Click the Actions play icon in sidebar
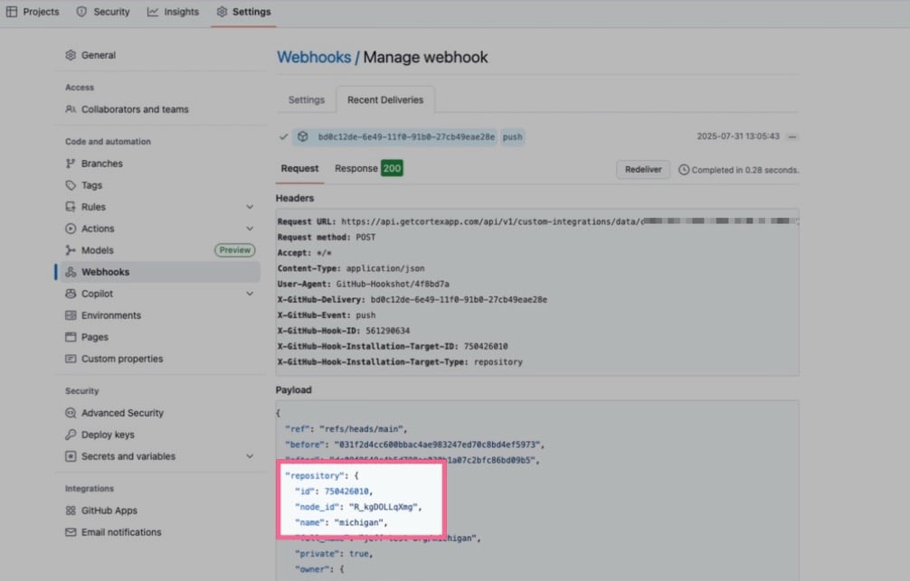 point(71,229)
